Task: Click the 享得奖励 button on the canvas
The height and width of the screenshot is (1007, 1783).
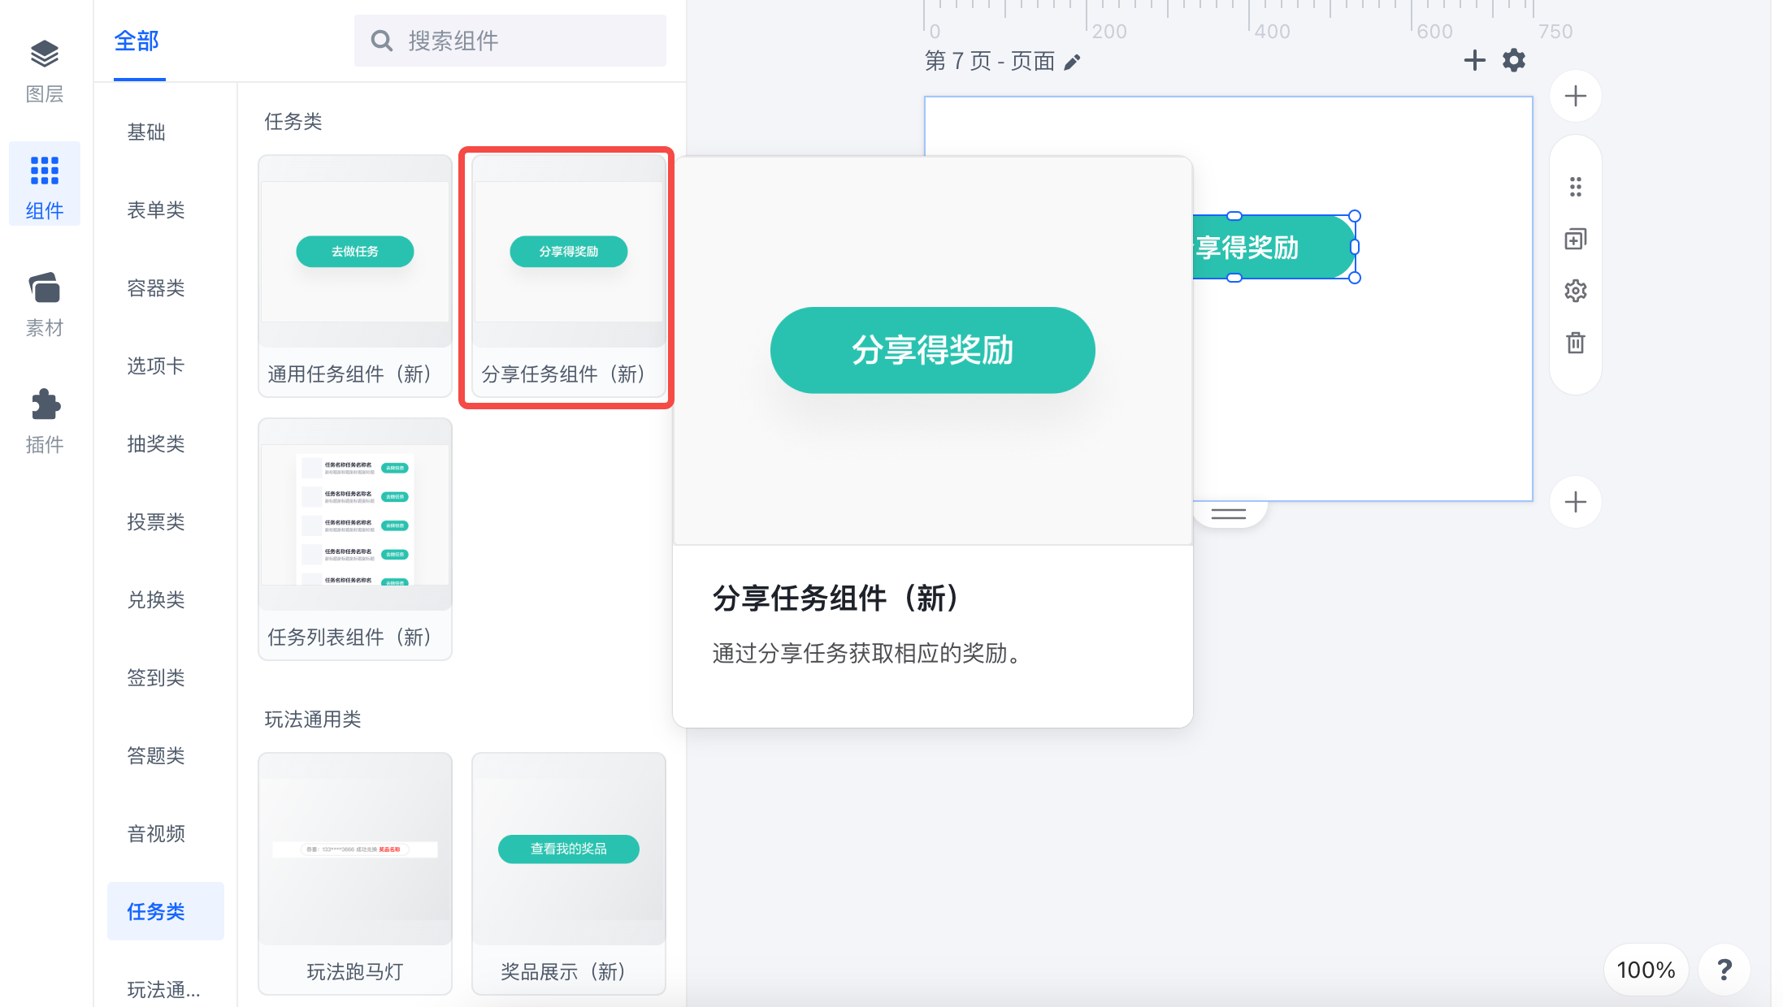Action: click(x=1273, y=247)
